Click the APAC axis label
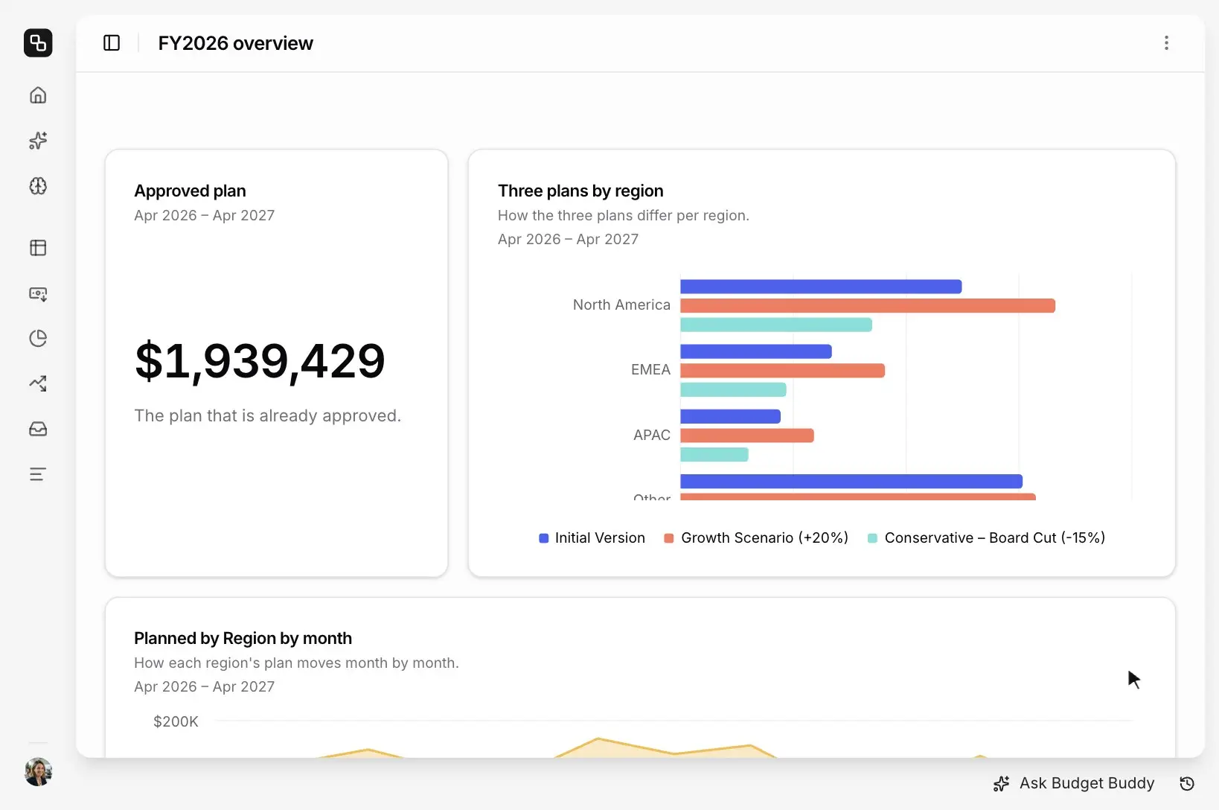 click(x=651, y=435)
